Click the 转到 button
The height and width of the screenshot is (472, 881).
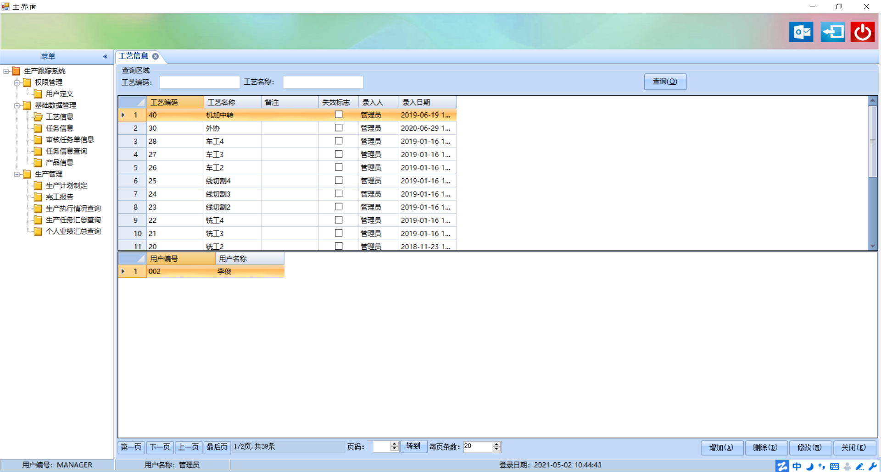(413, 446)
